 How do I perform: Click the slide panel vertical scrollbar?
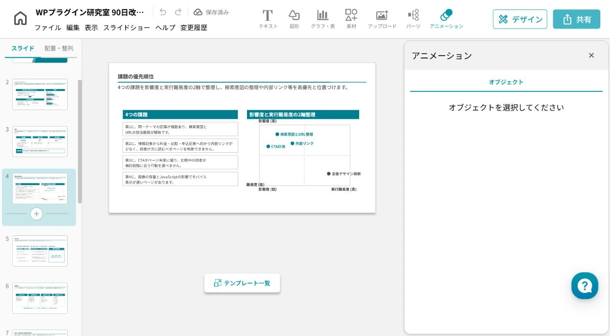tap(80, 141)
